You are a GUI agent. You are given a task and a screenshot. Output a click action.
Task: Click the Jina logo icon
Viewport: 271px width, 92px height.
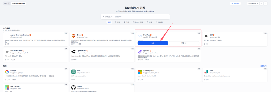[206, 72]
